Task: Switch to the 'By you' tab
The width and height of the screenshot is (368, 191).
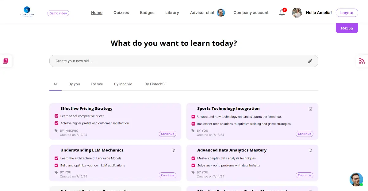Action: point(74,84)
